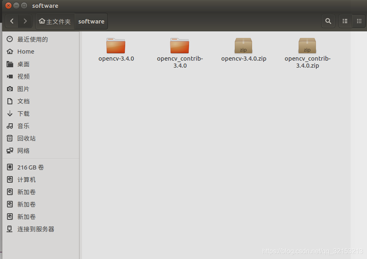367x259 pixels.
Task: Select the opencv-3.4.0.zip archive thumbnail
Action: pos(243,46)
